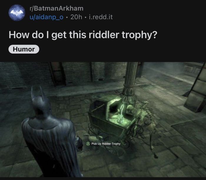Go to r/BatmanArkham community
206x180 pixels.
tap(57, 9)
